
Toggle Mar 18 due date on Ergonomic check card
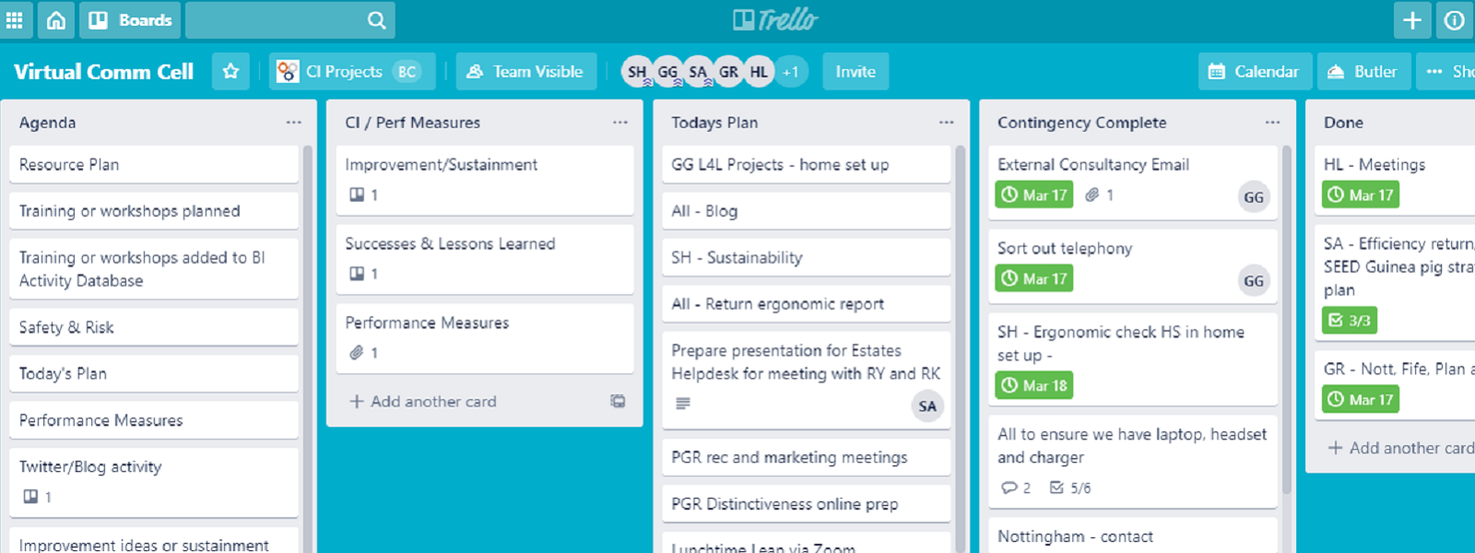1034,386
